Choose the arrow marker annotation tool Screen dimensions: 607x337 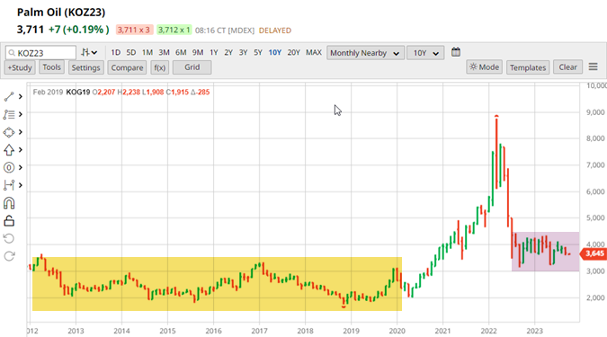point(9,150)
